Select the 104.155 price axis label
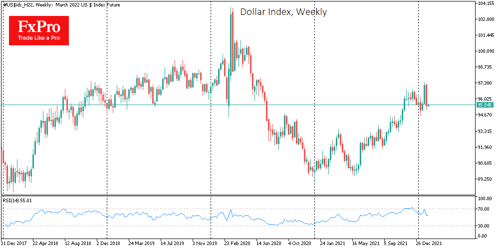The image size is (499, 249). (x=486, y=3)
